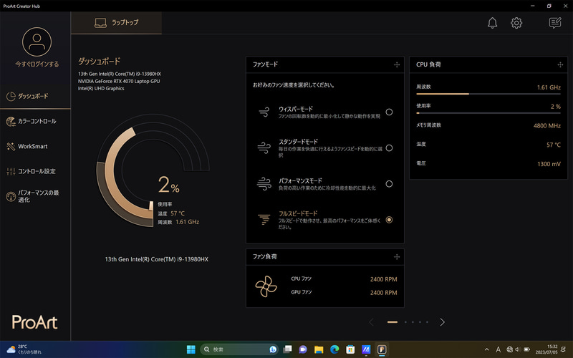Click the CPU ファン 2400 RPM value
Viewport: 573px width, 358px height.
[383, 279]
